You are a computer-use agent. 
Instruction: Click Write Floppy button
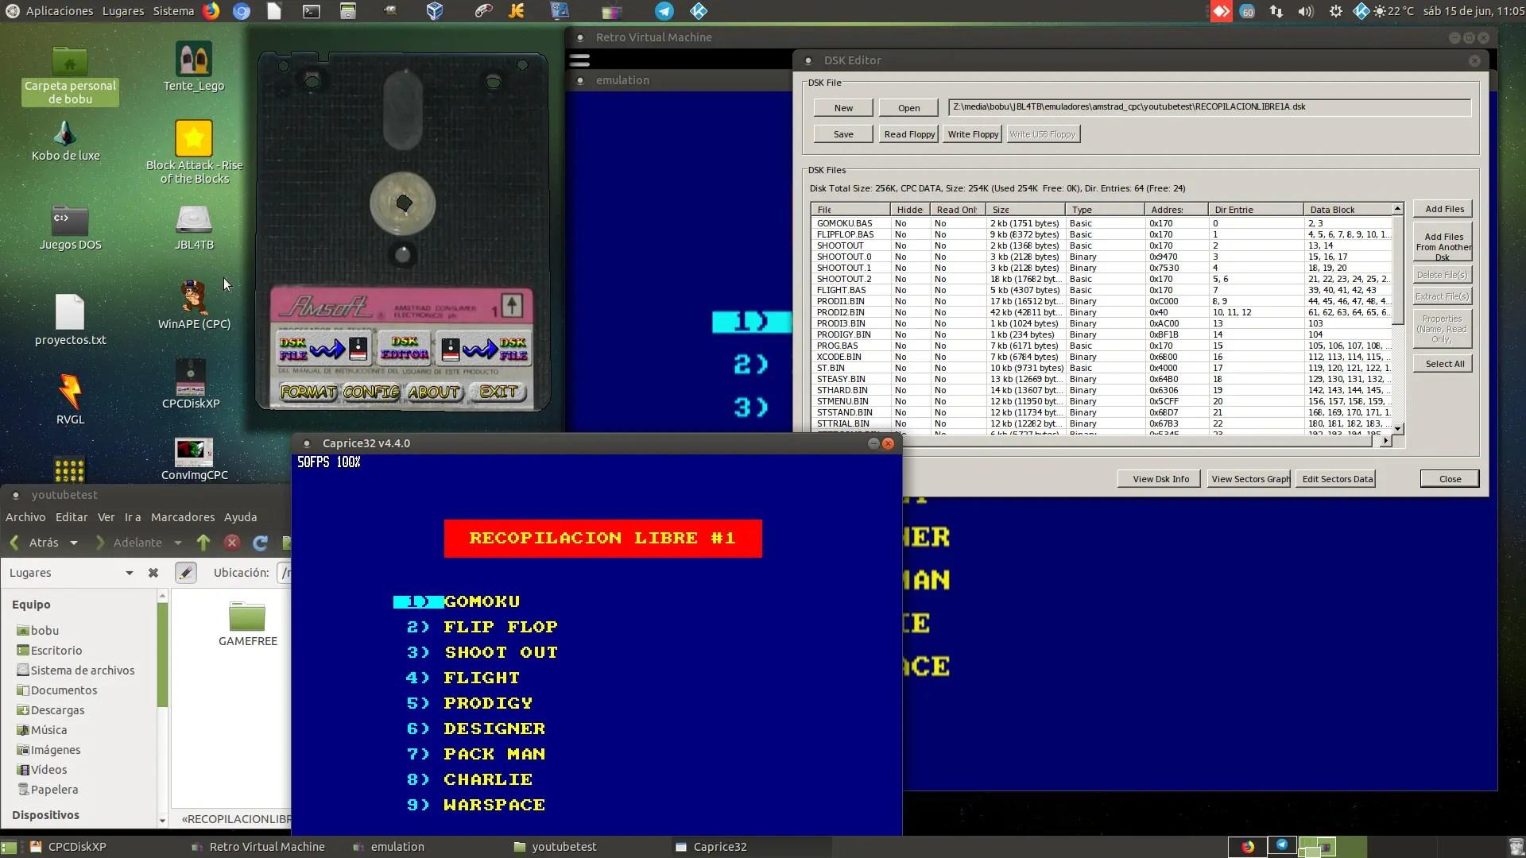point(973,134)
